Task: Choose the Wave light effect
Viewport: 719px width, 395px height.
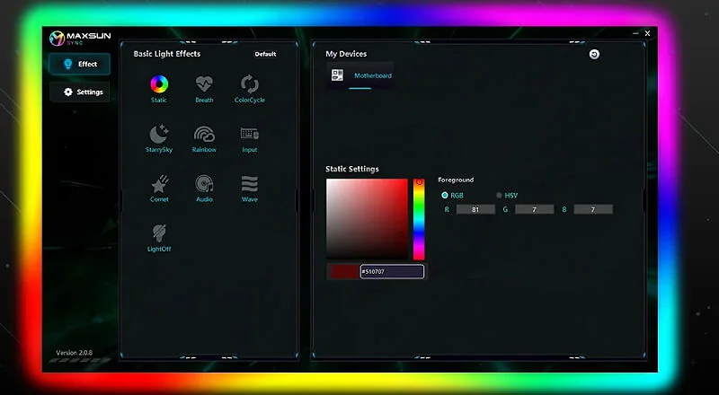Action: (x=250, y=184)
